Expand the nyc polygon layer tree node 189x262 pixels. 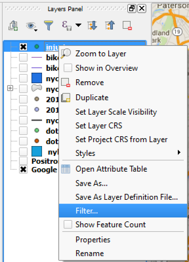point(10,88)
